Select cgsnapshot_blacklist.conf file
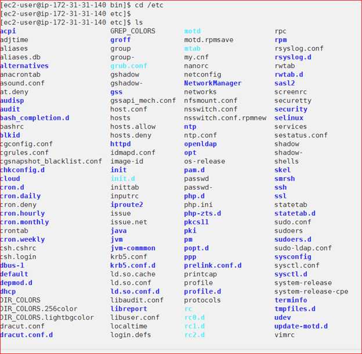The width and height of the screenshot is (362, 354). click(51, 161)
